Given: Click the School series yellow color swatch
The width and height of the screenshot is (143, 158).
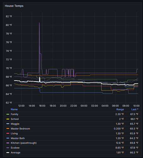Looking at the screenshot, I should coord(8,119).
